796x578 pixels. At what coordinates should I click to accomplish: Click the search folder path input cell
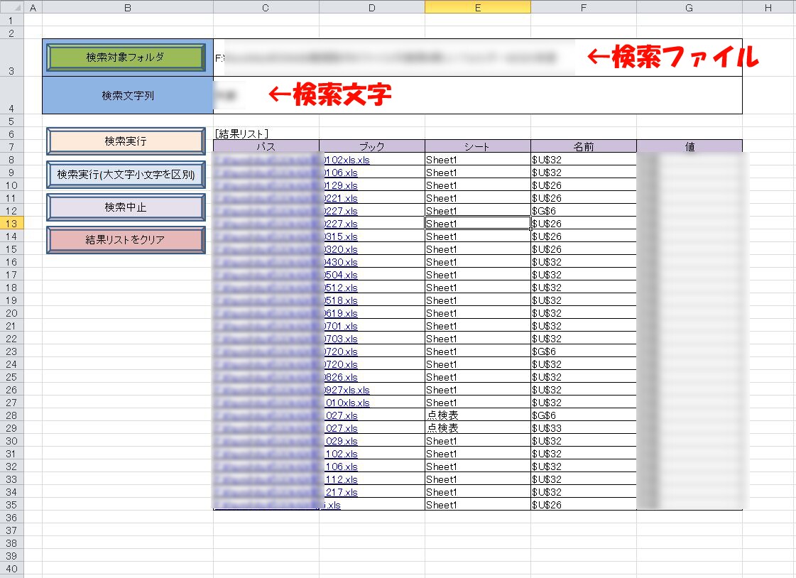(x=478, y=58)
